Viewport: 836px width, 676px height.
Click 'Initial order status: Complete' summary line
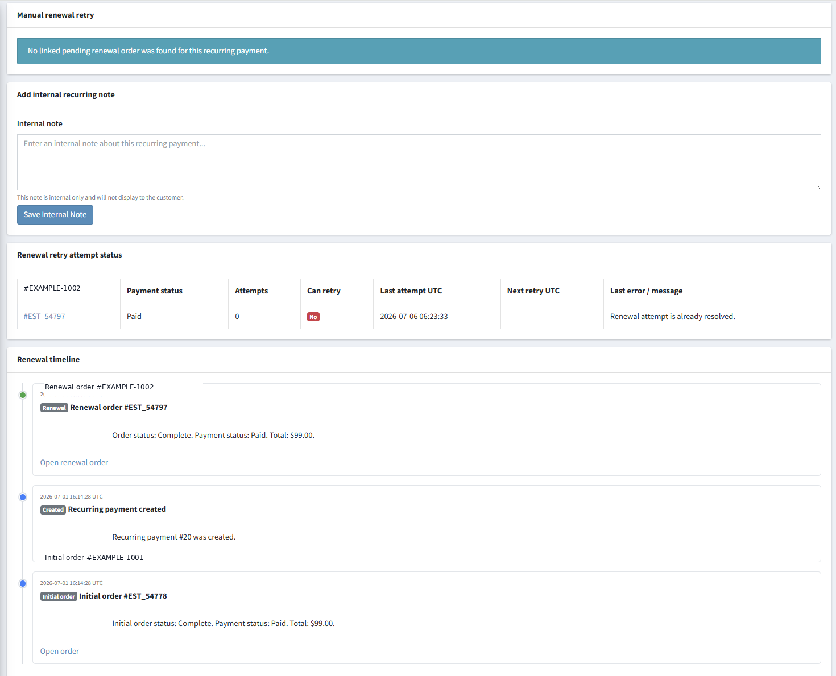pyautogui.click(x=224, y=624)
